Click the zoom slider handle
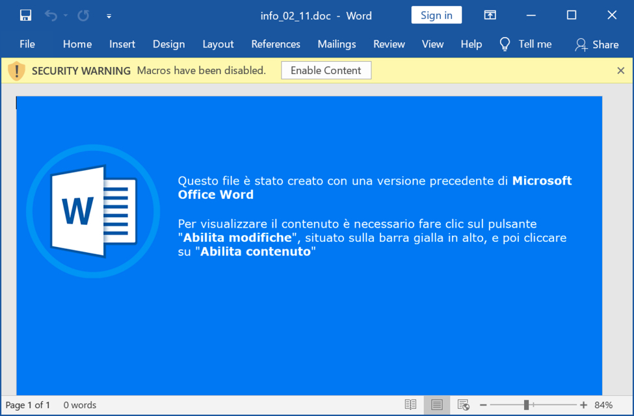This screenshot has width=634, height=416. click(526, 404)
